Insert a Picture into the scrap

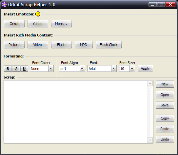[x=14, y=45]
